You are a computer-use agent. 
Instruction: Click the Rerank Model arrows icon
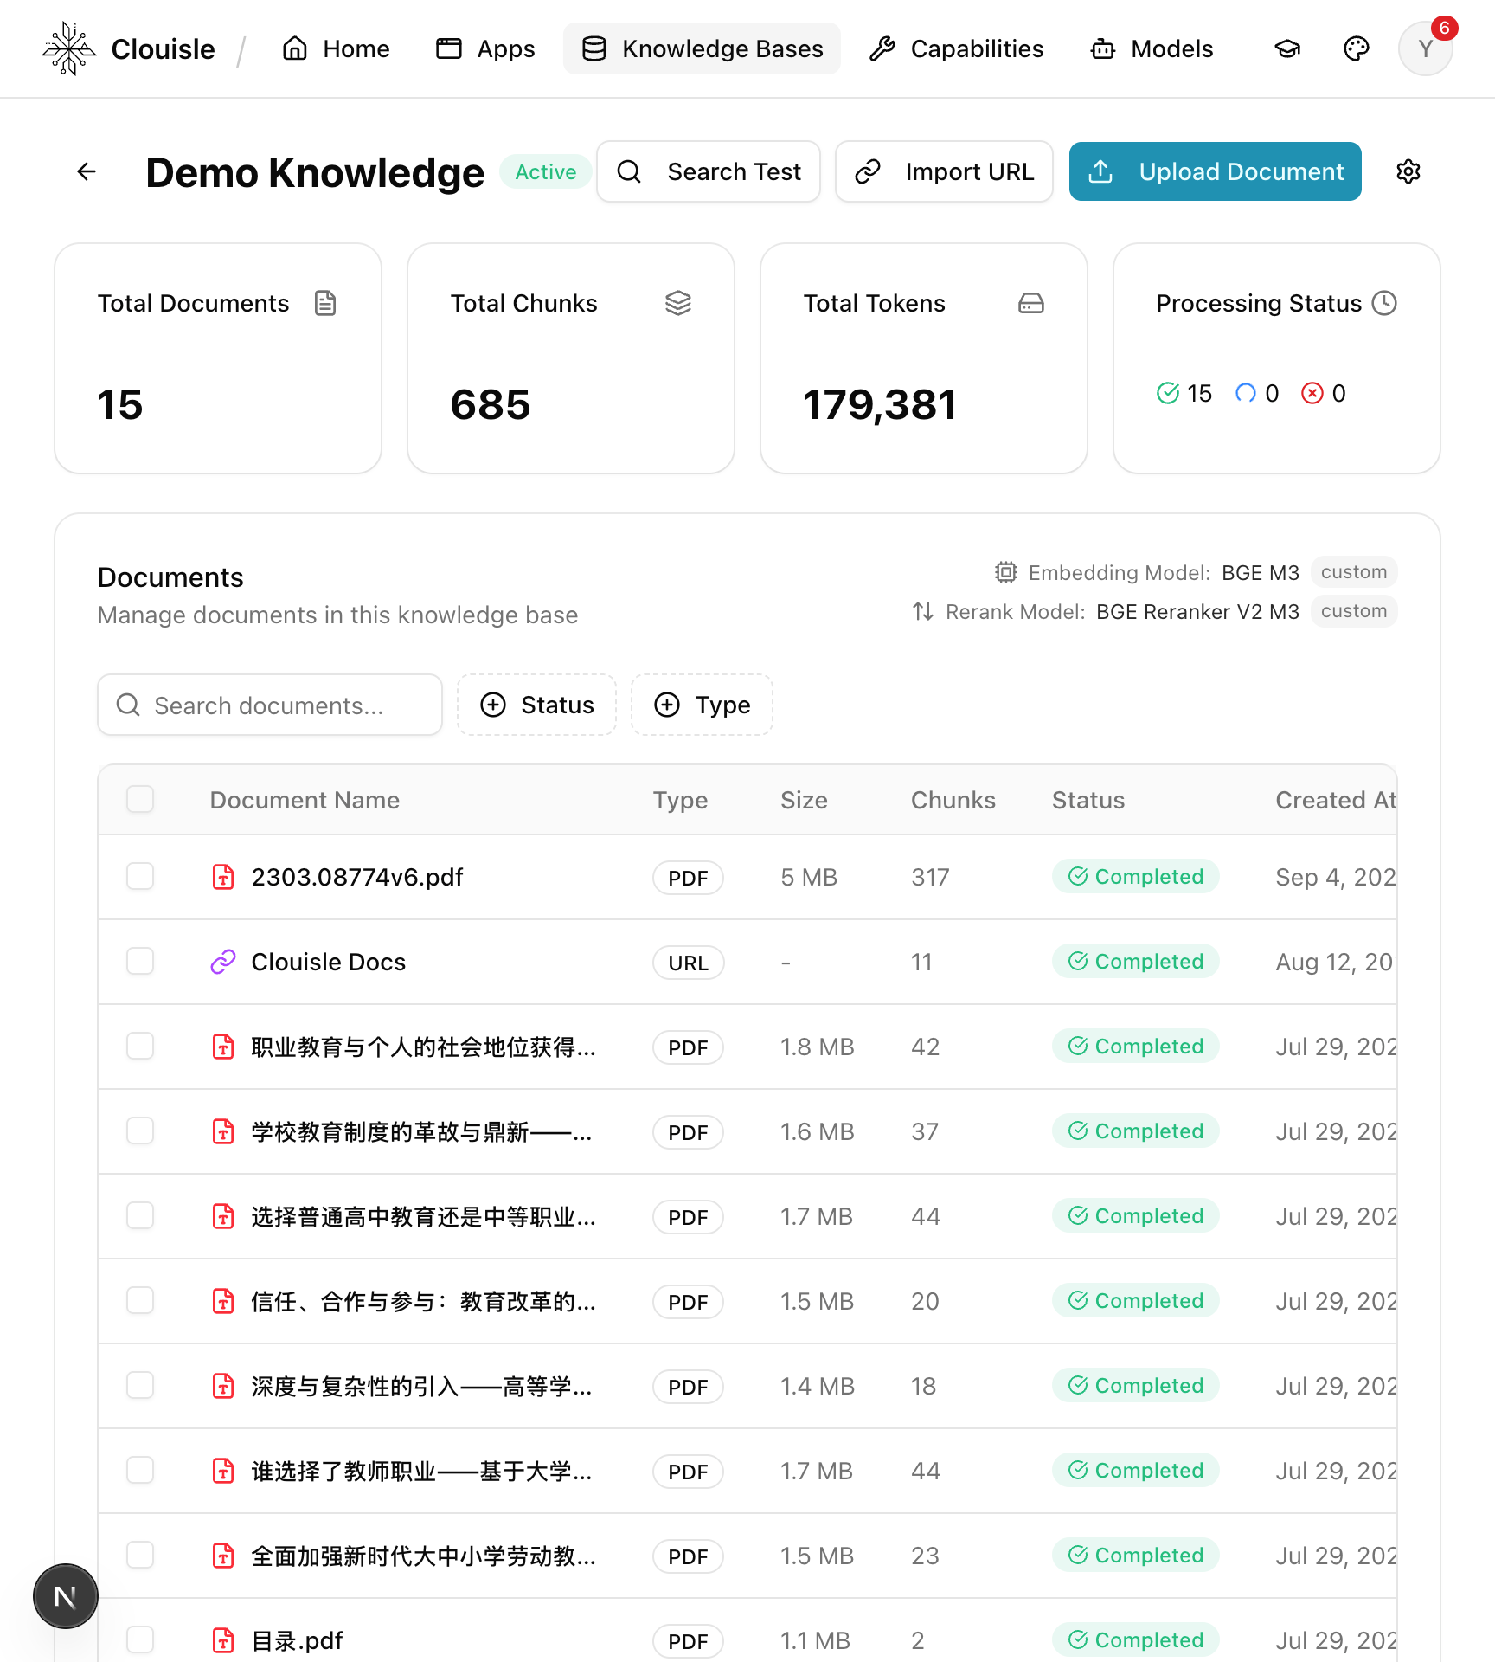point(923,611)
